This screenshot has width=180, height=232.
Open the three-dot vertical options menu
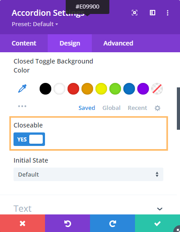(167, 13)
